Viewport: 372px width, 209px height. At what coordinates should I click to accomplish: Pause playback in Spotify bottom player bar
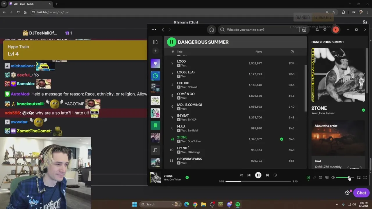click(x=258, y=175)
